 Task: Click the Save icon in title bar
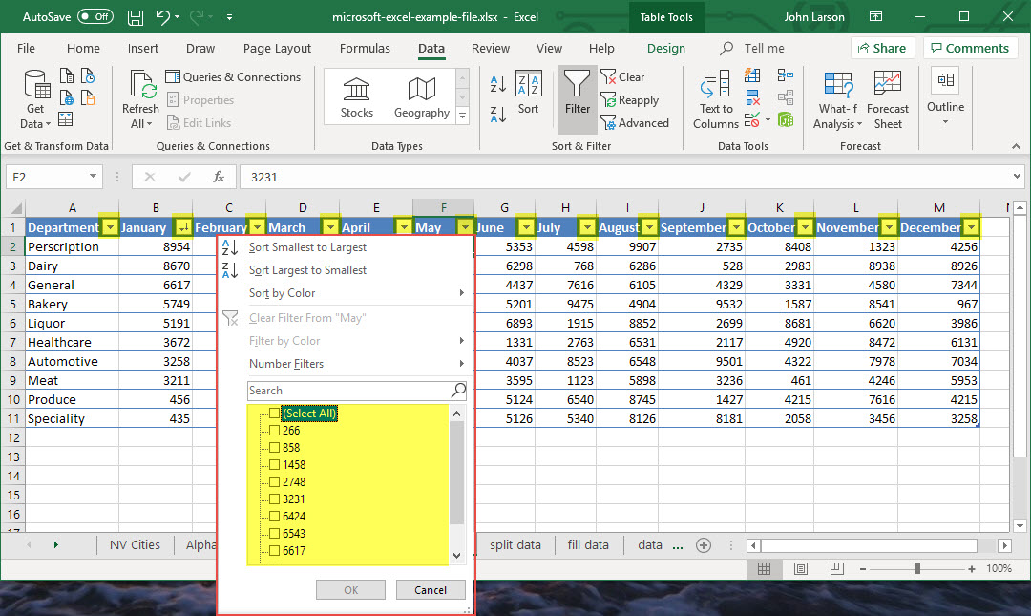136,17
